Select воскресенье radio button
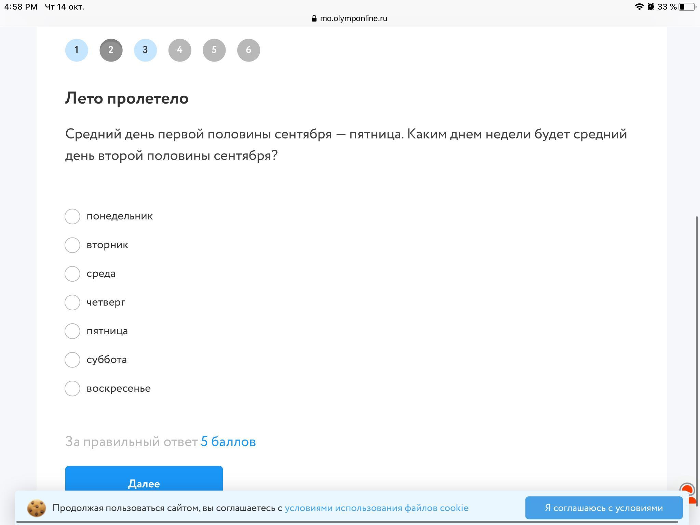This screenshot has width=700, height=525. pyautogui.click(x=72, y=389)
